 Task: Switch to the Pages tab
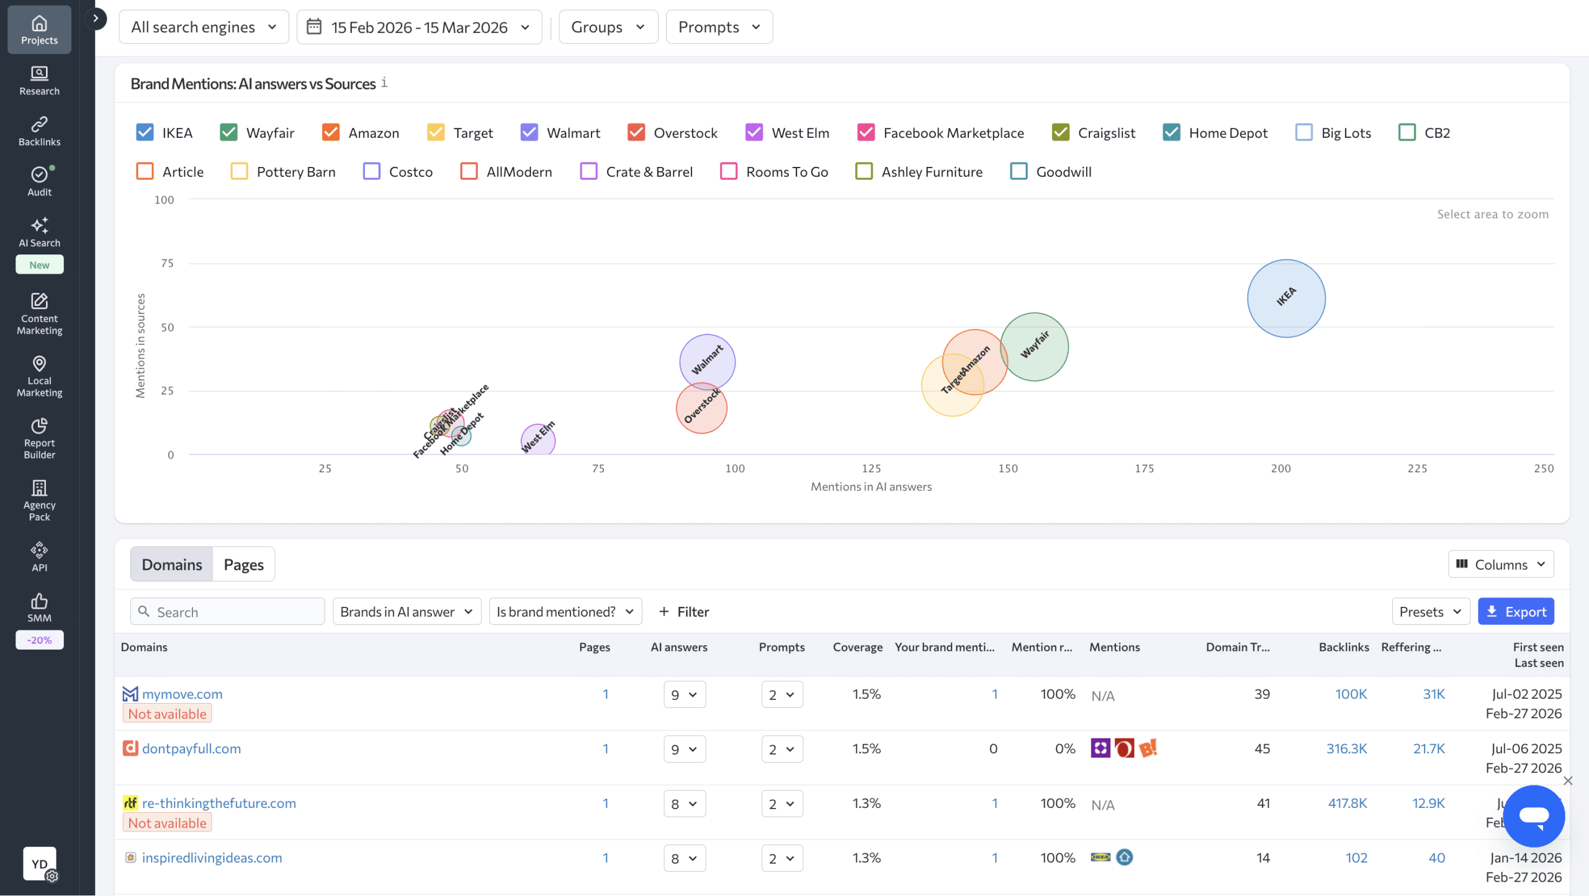243,564
